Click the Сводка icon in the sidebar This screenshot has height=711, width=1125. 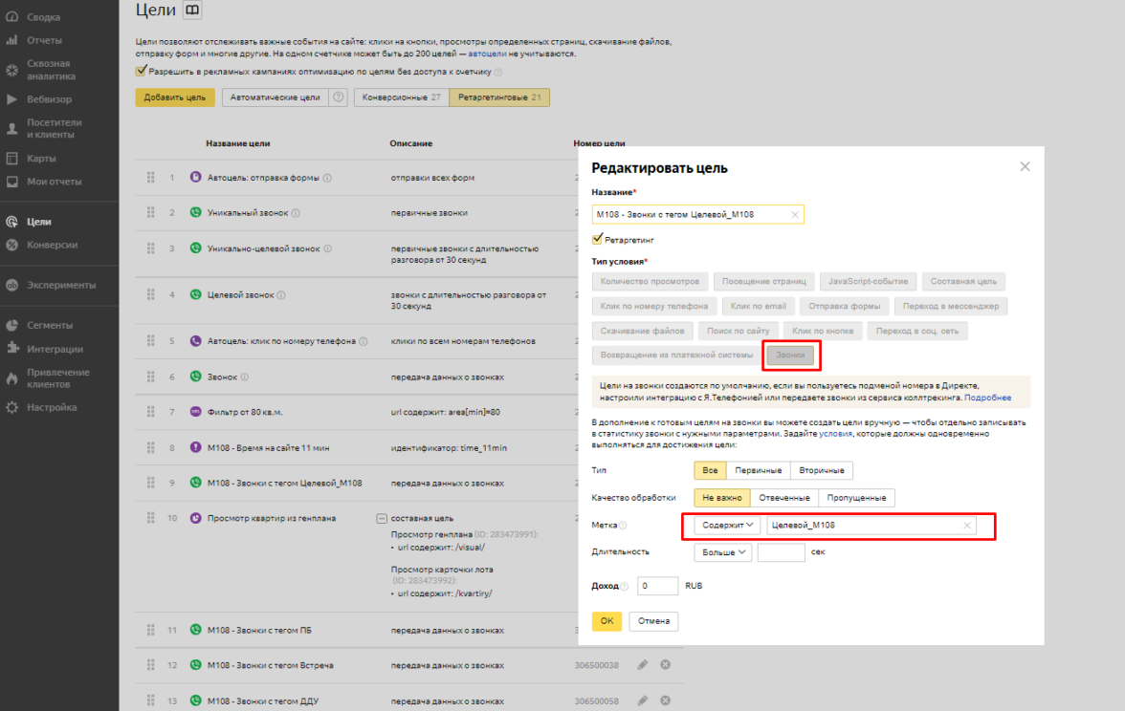tap(11, 17)
